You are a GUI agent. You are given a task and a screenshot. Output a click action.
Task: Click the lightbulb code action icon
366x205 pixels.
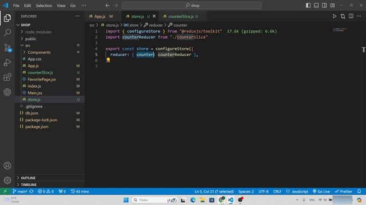108,60
